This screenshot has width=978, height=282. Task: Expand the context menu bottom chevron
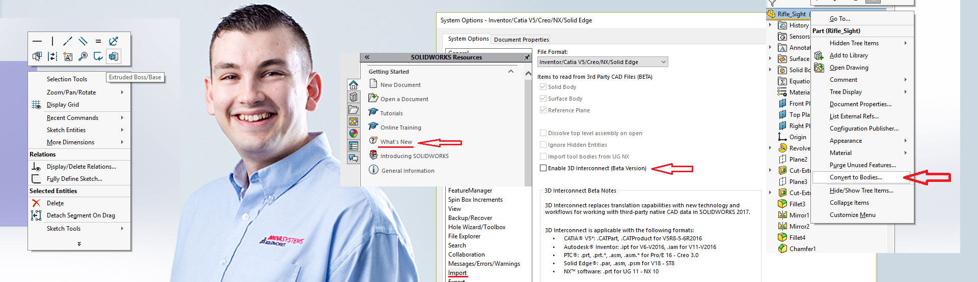point(79,244)
